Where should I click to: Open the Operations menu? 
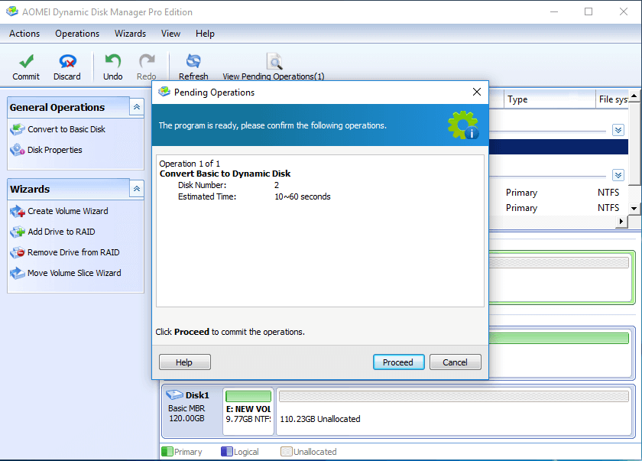click(x=77, y=34)
